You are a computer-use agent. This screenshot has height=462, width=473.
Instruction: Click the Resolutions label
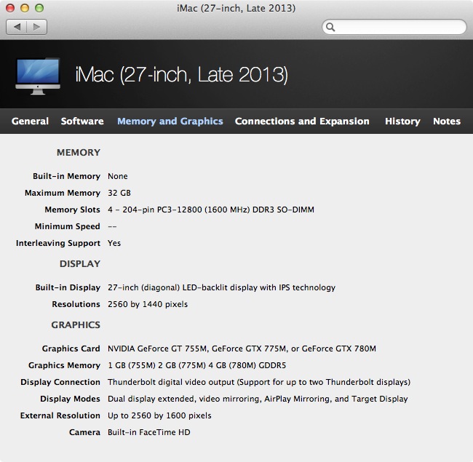(x=76, y=304)
